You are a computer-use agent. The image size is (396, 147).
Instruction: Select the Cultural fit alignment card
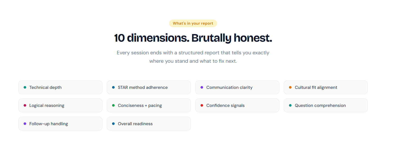click(326, 87)
